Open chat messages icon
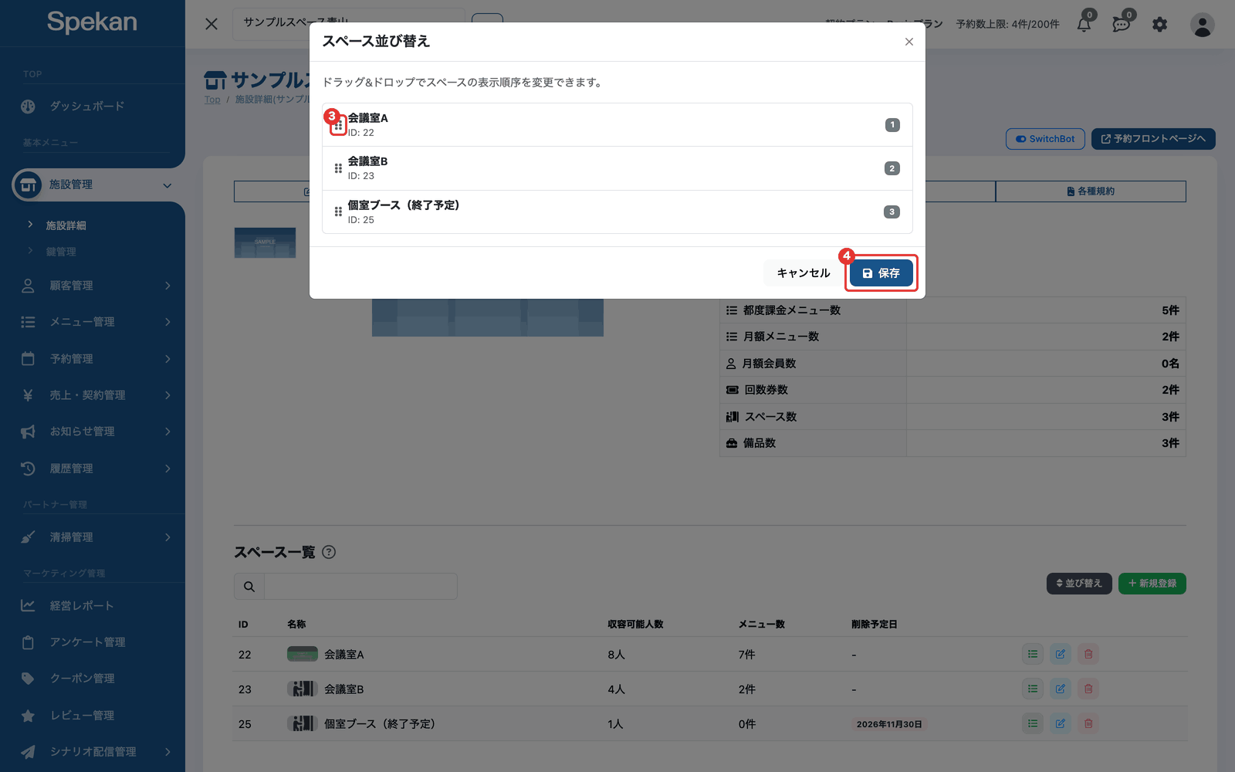This screenshot has height=772, width=1235. point(1122,24)
